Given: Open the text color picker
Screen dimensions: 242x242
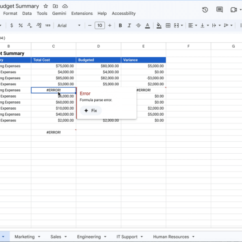Looking at the screenshot, I should pyautogui.click(x=147, y=26).
